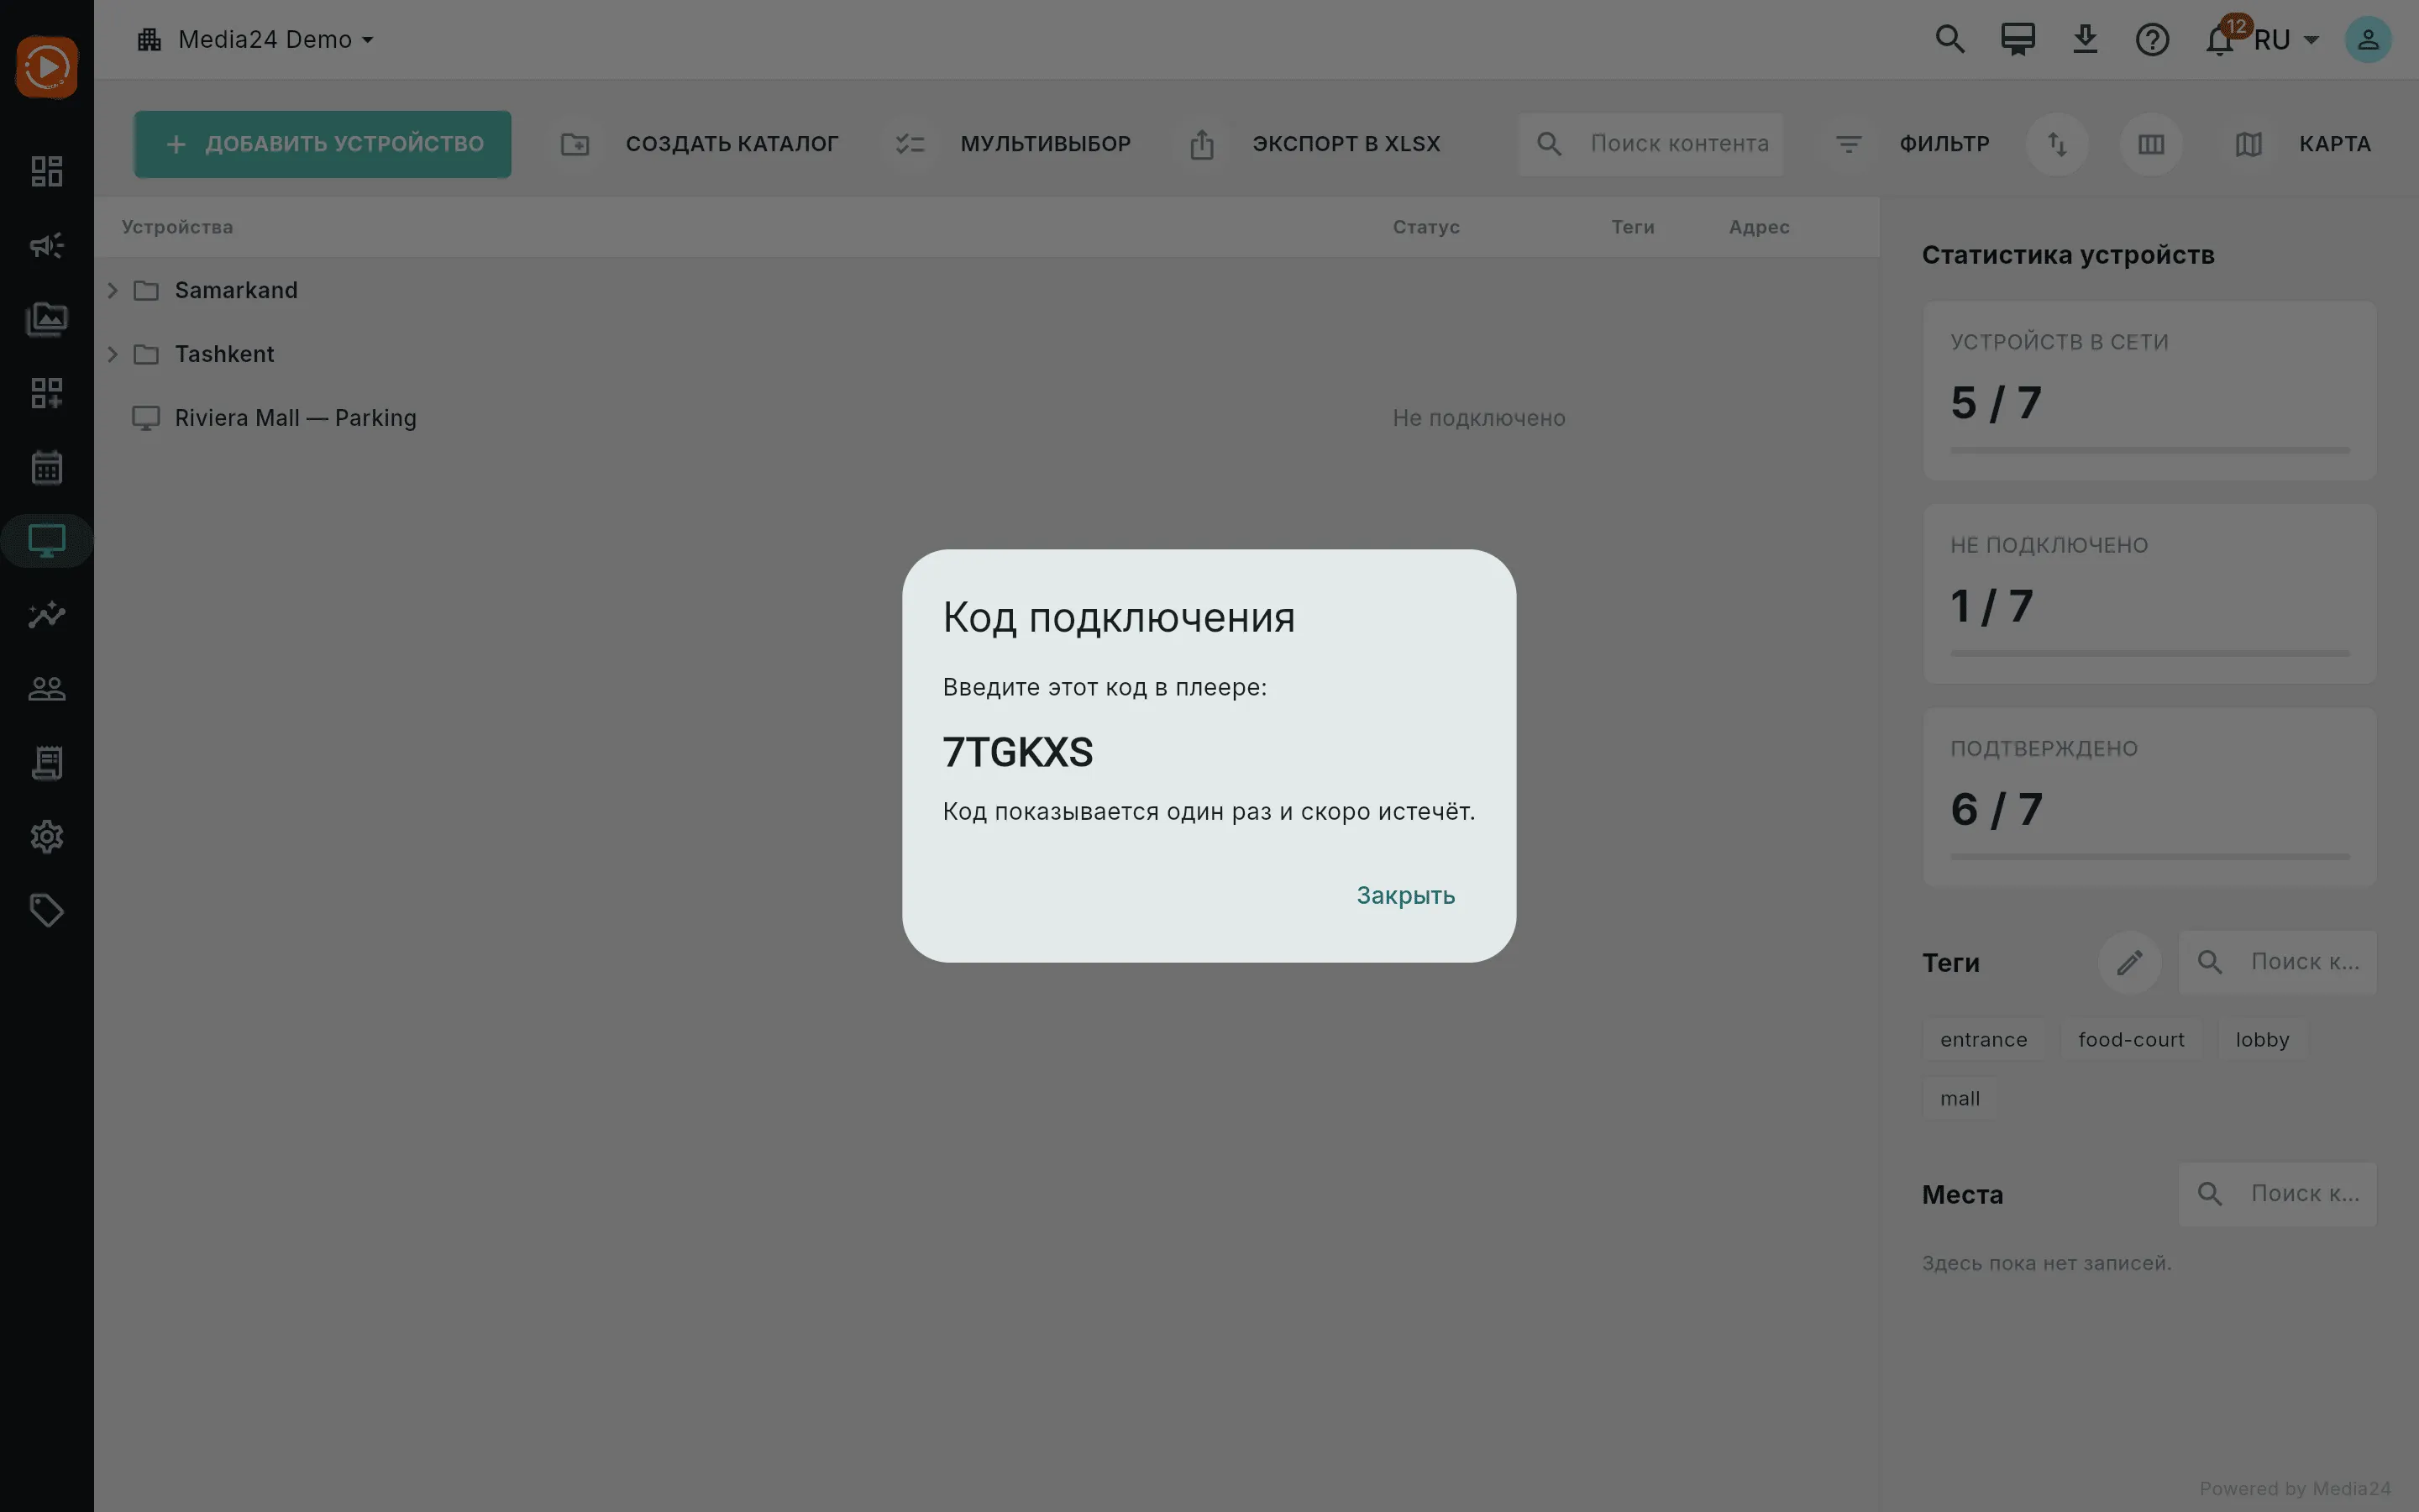
Task: Open the calendar schedule icon
Action: [47, 467]
